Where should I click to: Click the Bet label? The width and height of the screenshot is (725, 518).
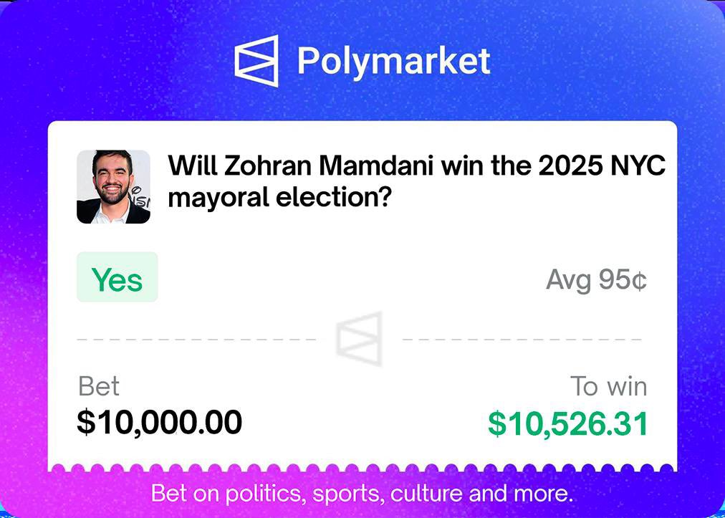pyautogui.click(x=99, y=387)
